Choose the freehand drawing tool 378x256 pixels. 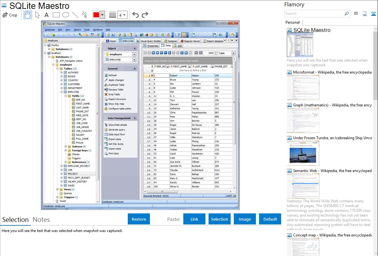(x=84, y=15)
